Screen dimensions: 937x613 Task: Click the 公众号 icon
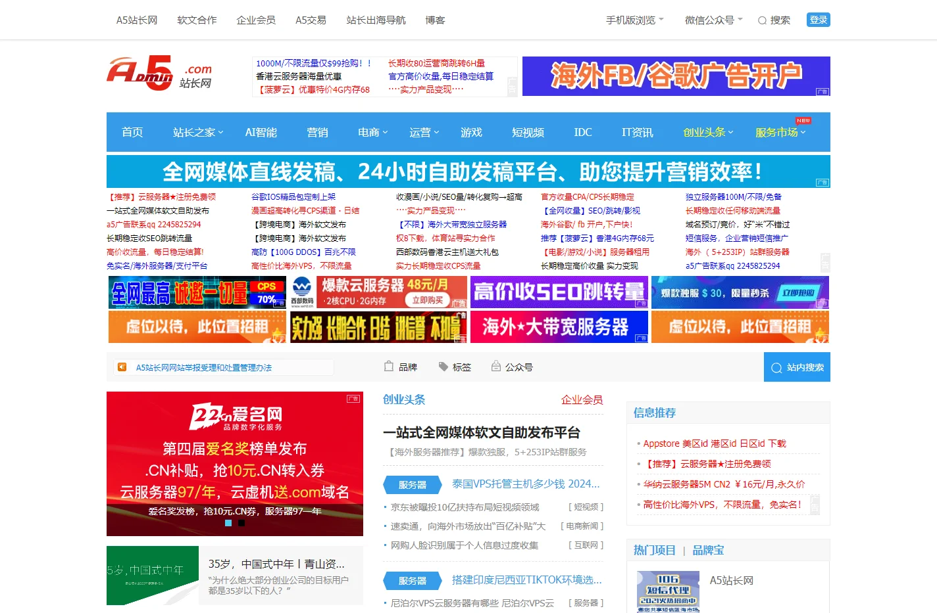496,366
